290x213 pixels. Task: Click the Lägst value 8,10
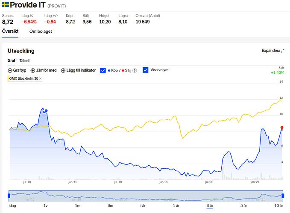(123, 22)
